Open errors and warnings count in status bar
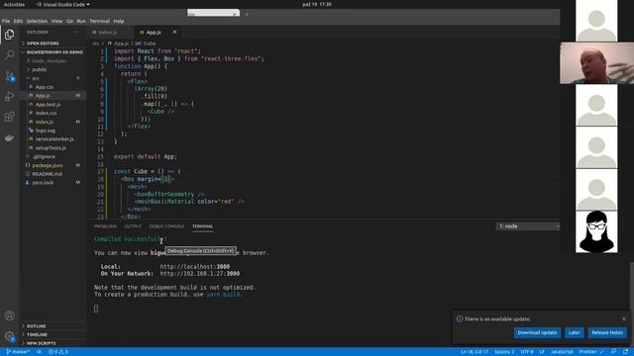Screen dimensions: 634x356 [58, 352]
